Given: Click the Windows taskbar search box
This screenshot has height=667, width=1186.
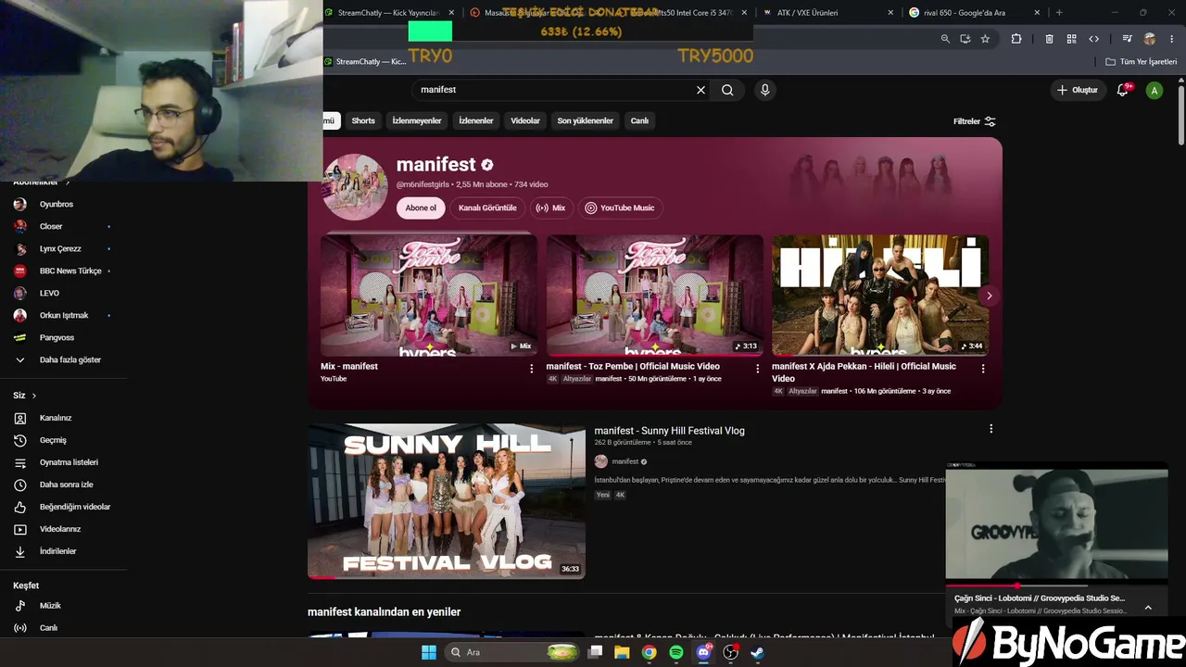Looking at the screenshot, I should tap(512, 652).
